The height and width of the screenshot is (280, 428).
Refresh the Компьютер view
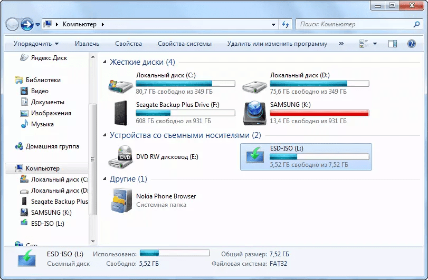pos(285,24)
